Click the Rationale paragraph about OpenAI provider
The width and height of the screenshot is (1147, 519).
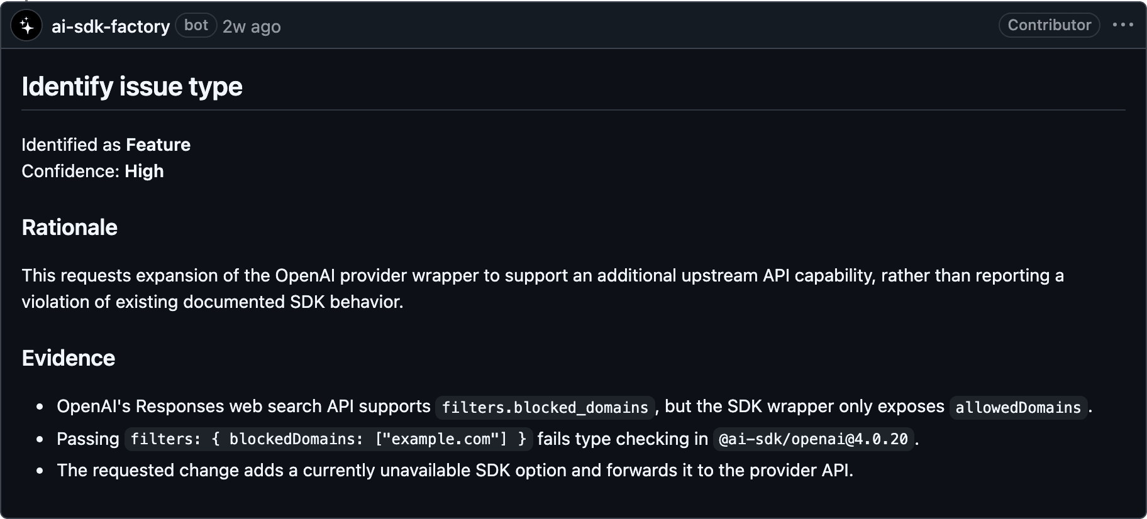click(x=543, y=288)
